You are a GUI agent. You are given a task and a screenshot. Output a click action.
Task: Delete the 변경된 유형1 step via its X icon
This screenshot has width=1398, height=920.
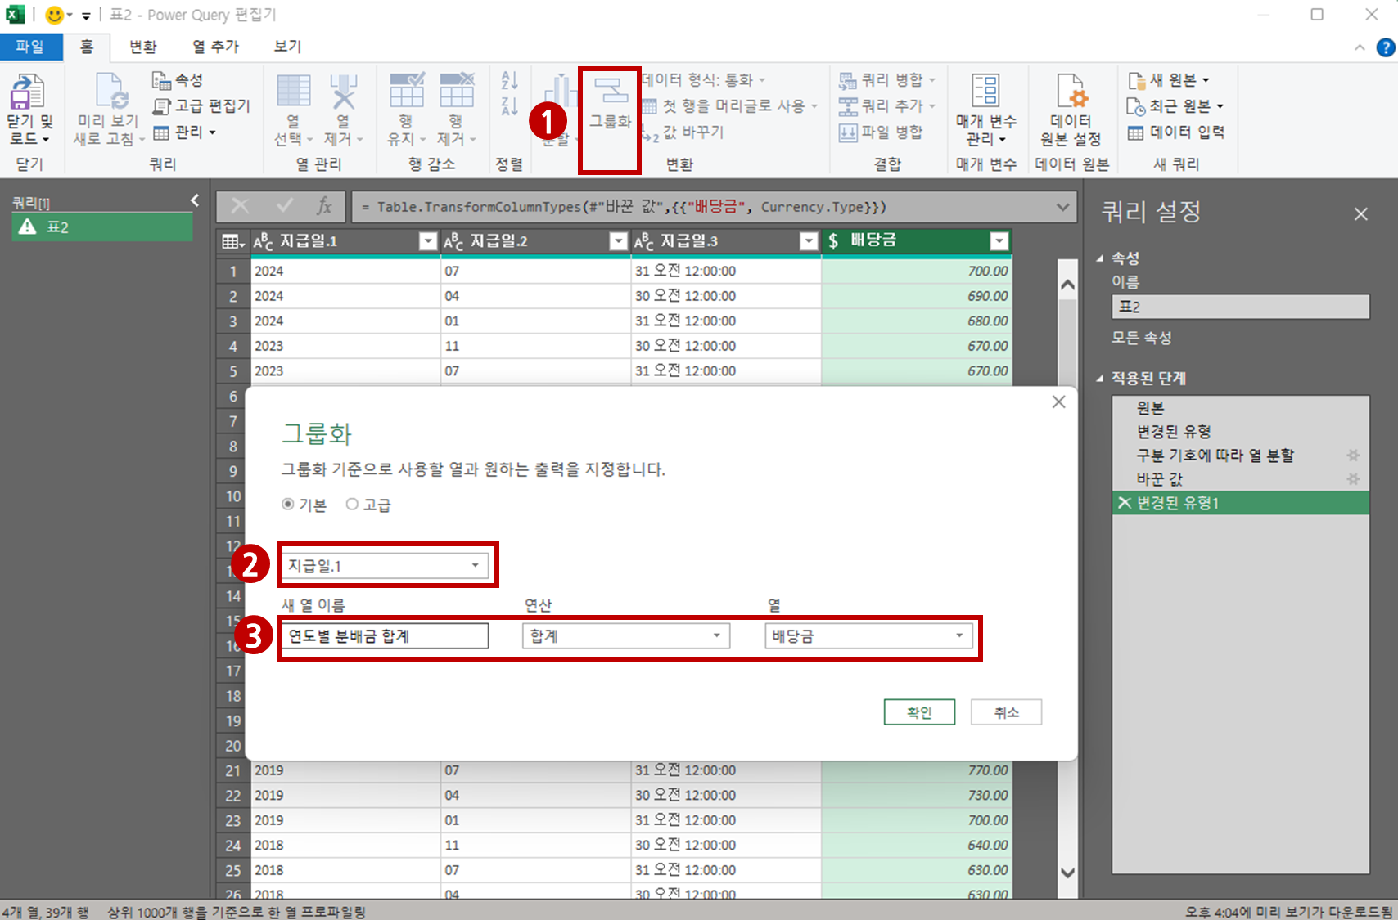pos(1125,503)
